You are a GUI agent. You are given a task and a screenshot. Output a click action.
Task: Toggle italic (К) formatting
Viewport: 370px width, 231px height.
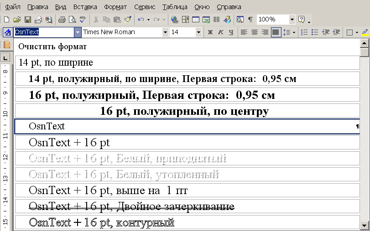click(221, 32)
